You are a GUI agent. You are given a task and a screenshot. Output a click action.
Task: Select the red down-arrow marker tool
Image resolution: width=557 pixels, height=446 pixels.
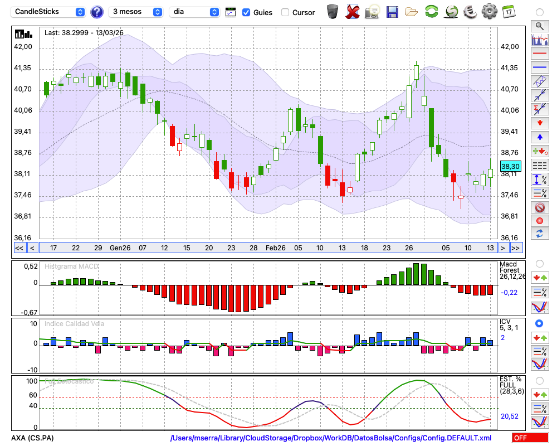(539, 123)
